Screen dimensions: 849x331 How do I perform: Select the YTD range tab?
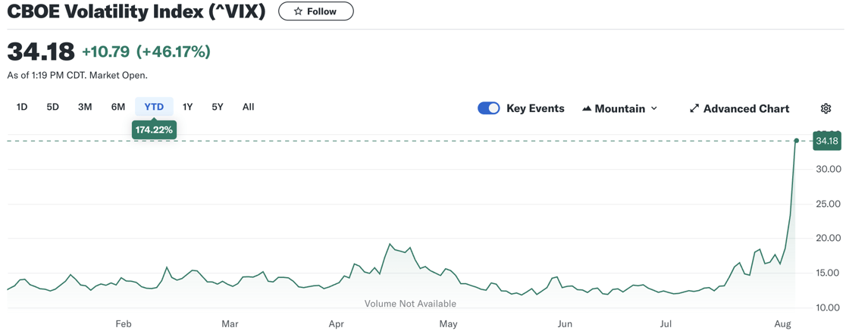tap(155, 107)
